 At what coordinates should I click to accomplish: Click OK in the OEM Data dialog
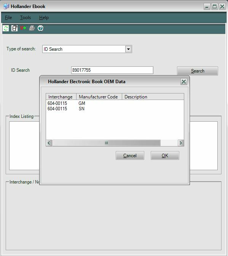coord(165,155)
